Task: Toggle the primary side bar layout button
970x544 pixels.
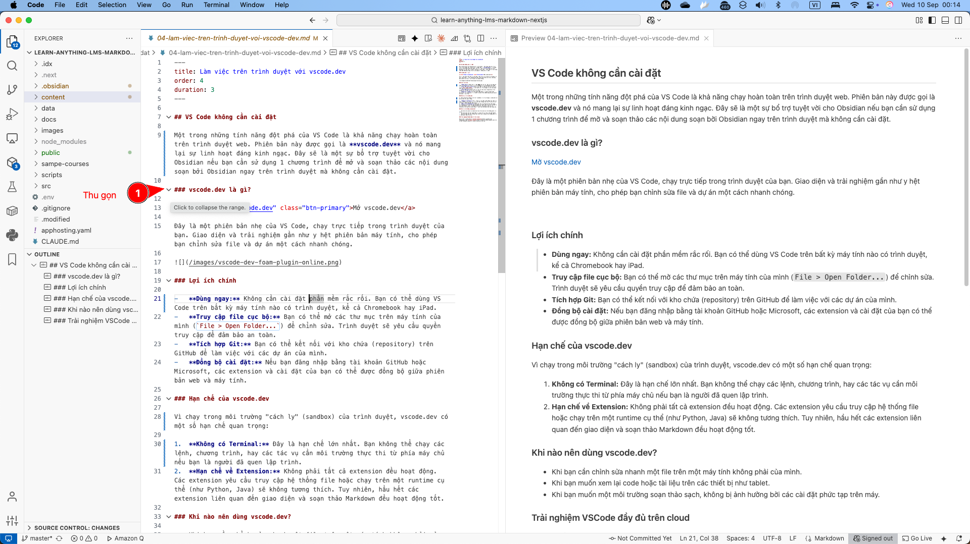Action: (932, 20)
